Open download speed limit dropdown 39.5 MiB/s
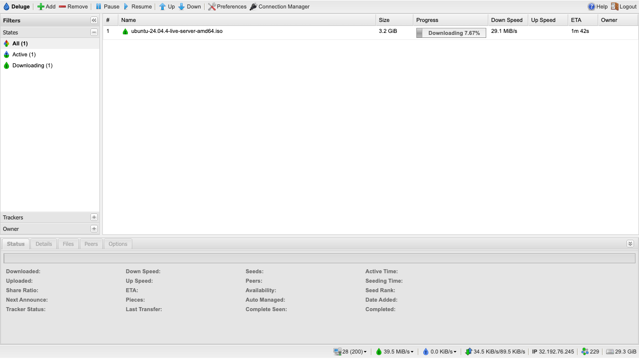Viewport: 639px width, 359px height. pos(395,352)
